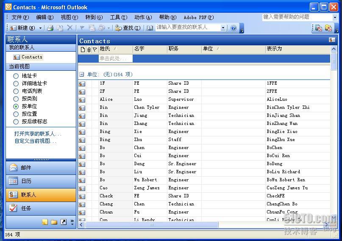Open the 文件 (File) menu
The height and width of the screenshot is (241, 342).
tap(20, 17)
